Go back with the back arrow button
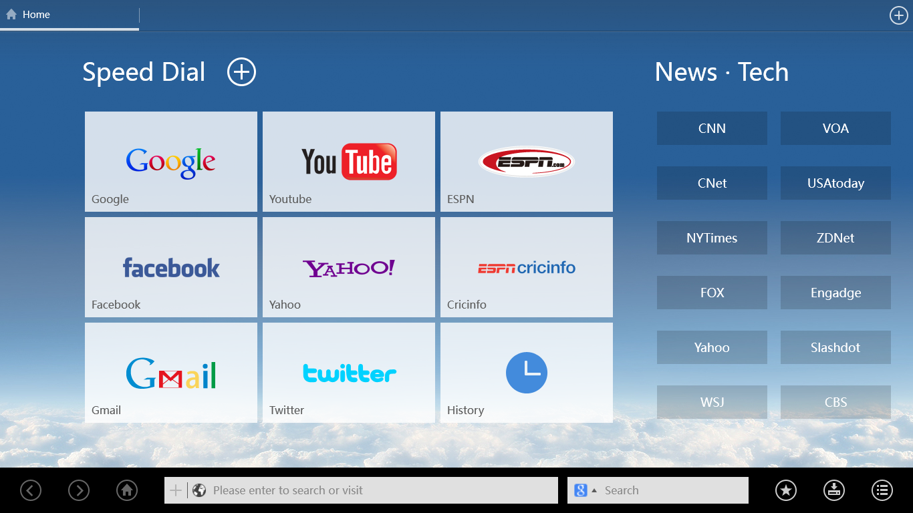Image resolution: width=913 pixels, height=513 pixels. click(x=31, y=490)
